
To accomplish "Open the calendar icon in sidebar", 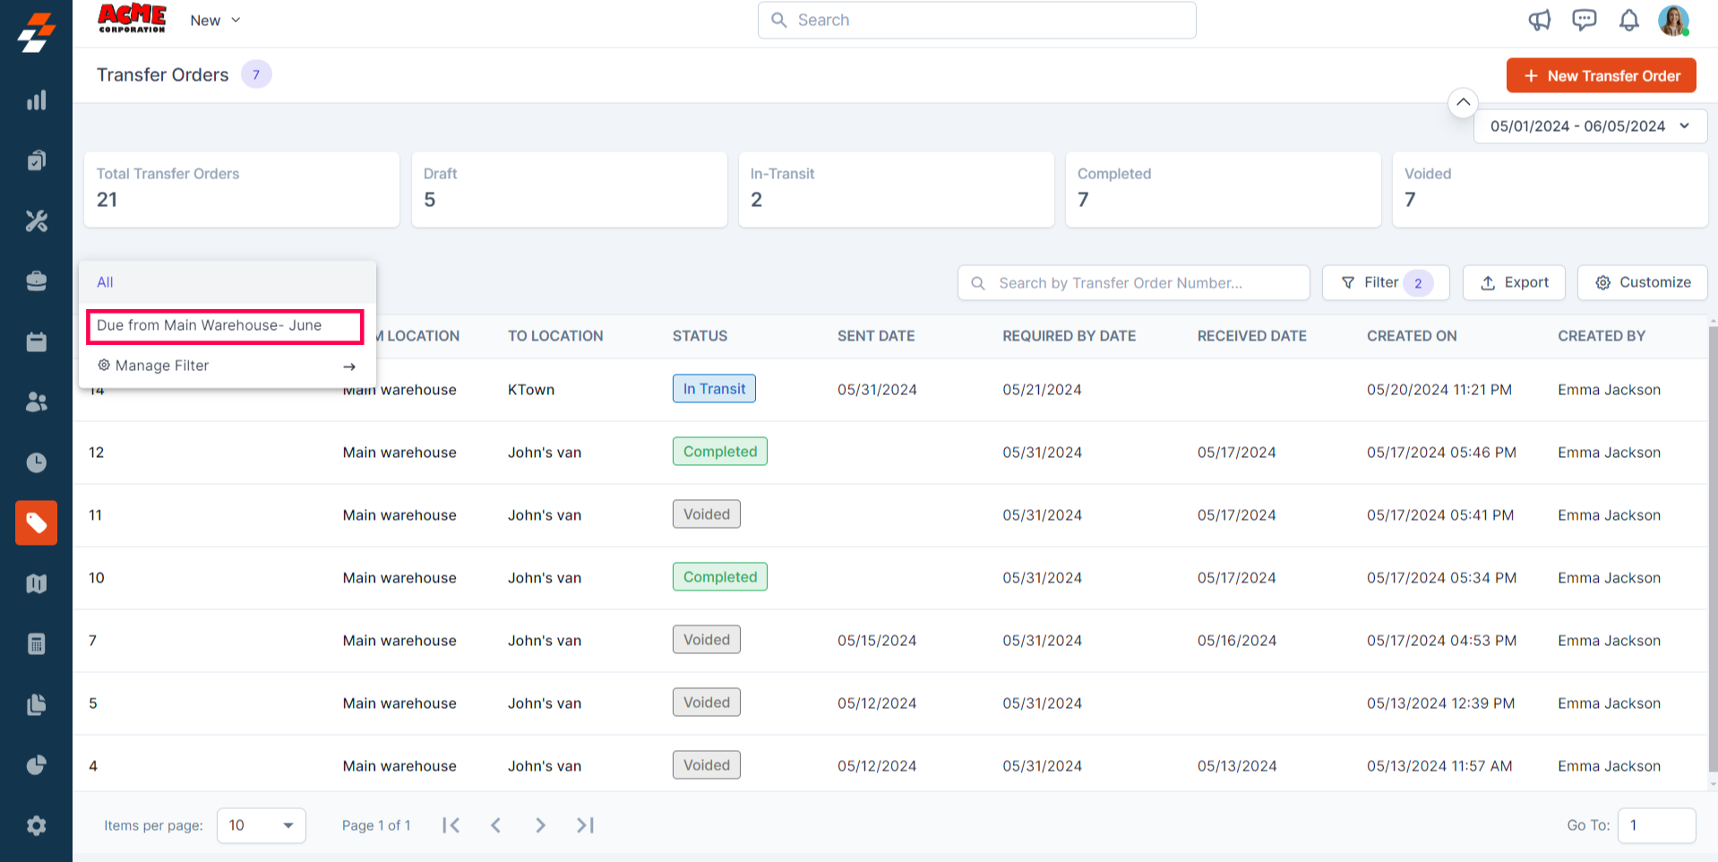I will [x=36, y=341].
